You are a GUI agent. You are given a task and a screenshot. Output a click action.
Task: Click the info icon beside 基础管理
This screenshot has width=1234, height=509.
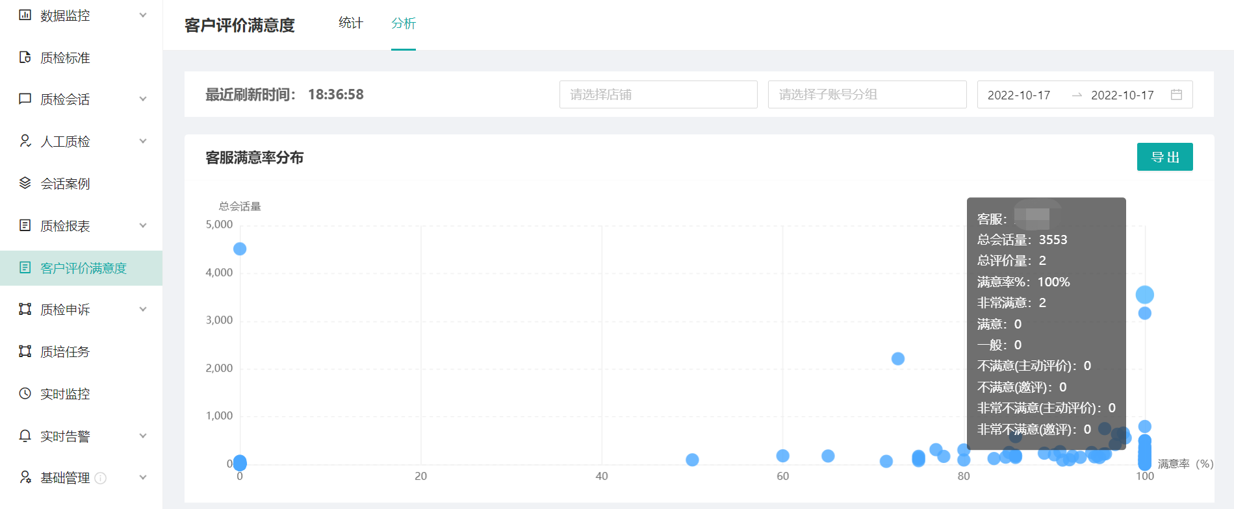click(101, 478)
